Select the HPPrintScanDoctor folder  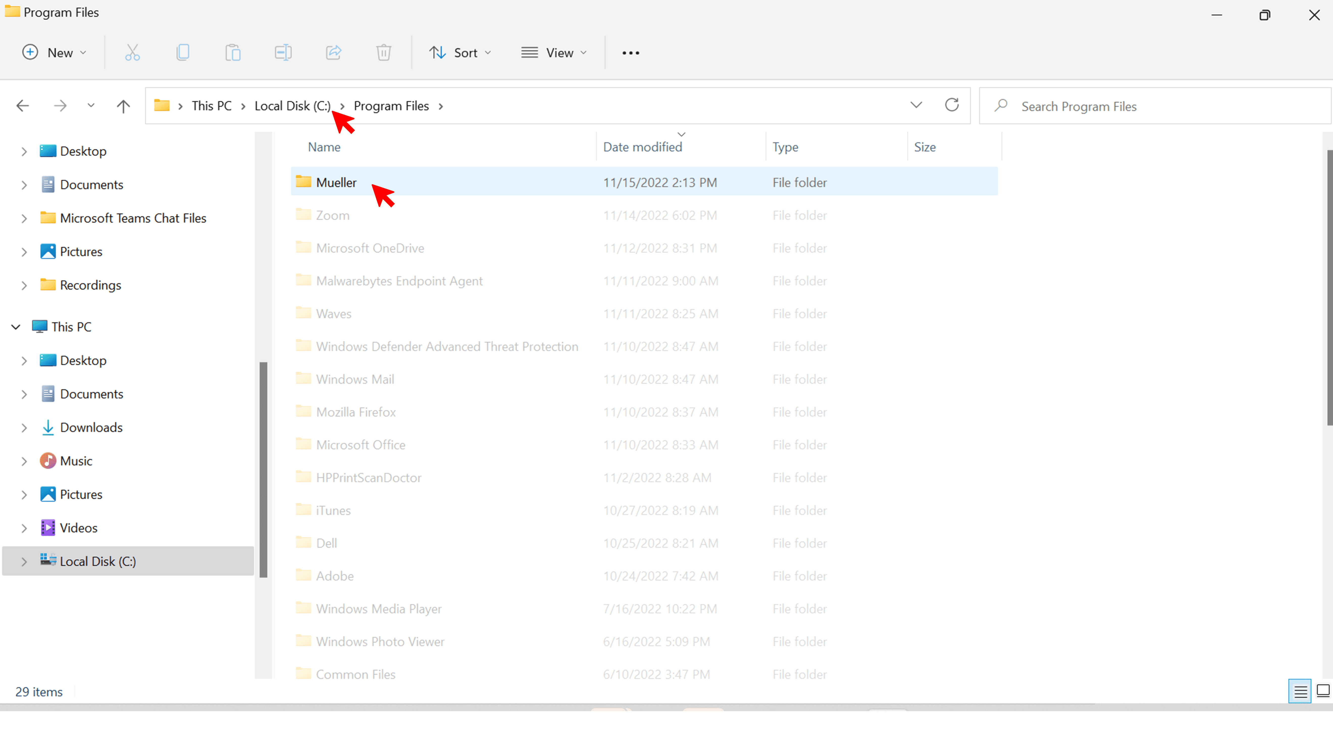(x=644, y=477)
